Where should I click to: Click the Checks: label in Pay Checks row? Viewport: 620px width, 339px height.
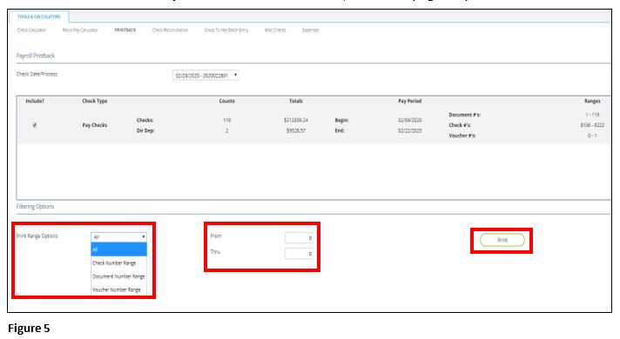click(x=145, y=120)
